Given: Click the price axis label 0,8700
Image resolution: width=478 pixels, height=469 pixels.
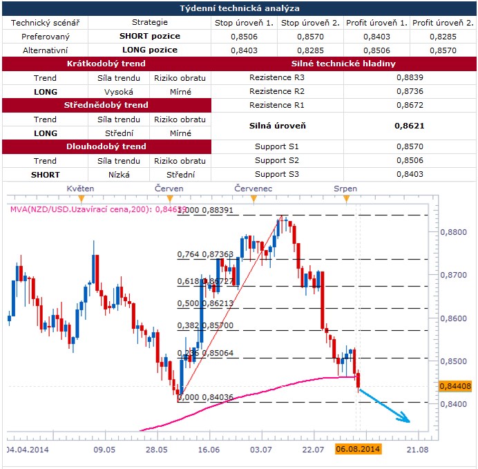Looking at the screenshot, I should coord(453,275).
